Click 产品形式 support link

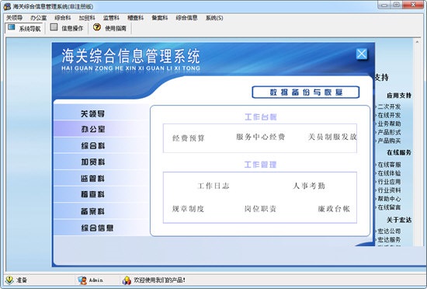(x=389, y=132)
